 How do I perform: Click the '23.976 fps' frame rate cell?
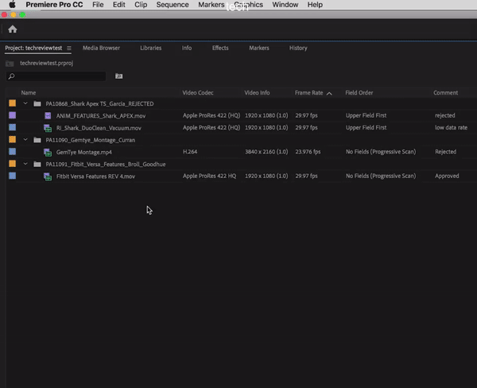point(308,152)
